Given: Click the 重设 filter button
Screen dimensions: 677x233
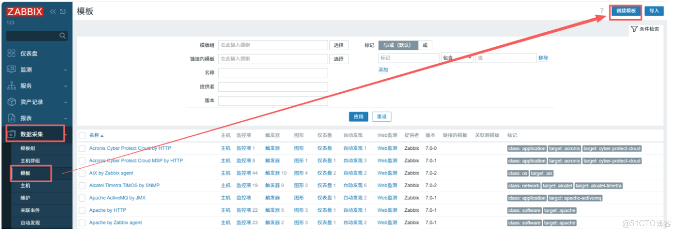Looking at the screenshot, I should (x=382, y=117).
